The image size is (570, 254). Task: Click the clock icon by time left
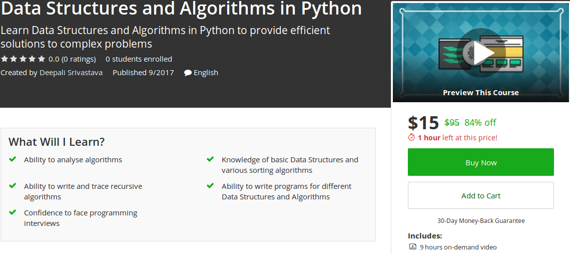pos(412,137)
